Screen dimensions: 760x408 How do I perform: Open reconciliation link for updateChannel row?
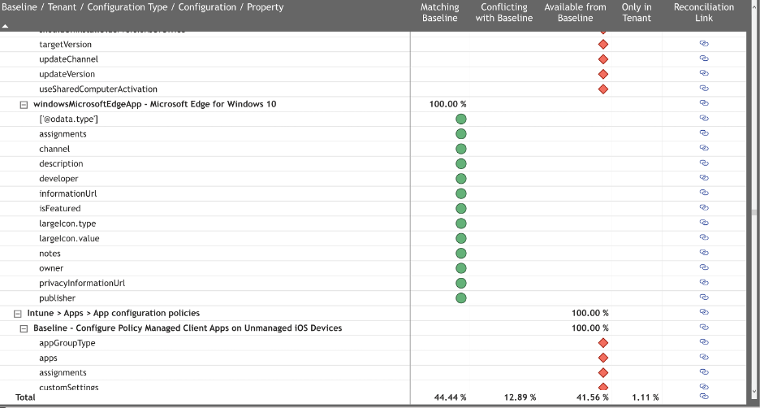pos(704,59)
